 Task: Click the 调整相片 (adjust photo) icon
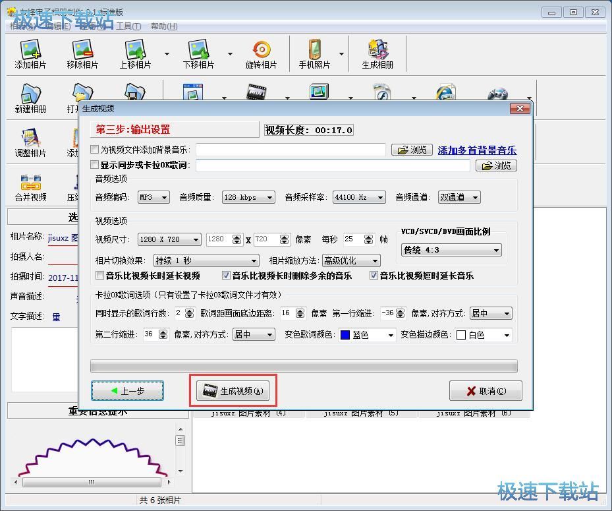[x=30, y=142]
